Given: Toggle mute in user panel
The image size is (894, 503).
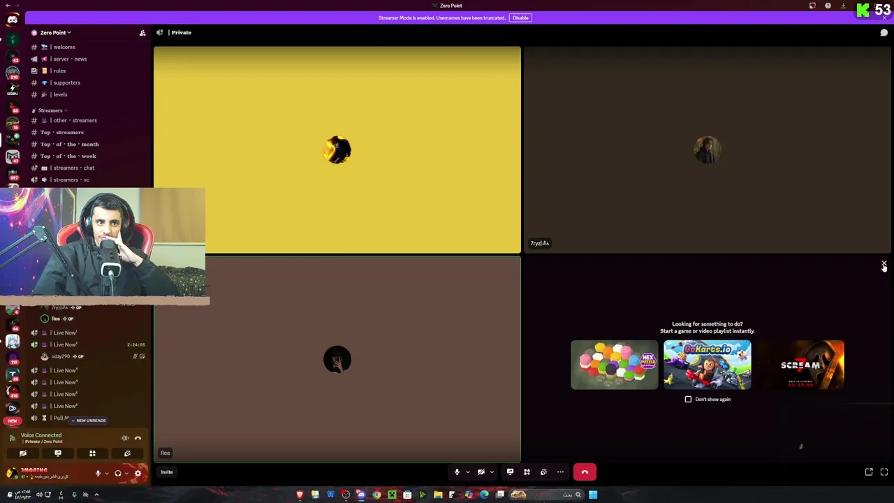Looking at the screenshot, I should (98, 474).
